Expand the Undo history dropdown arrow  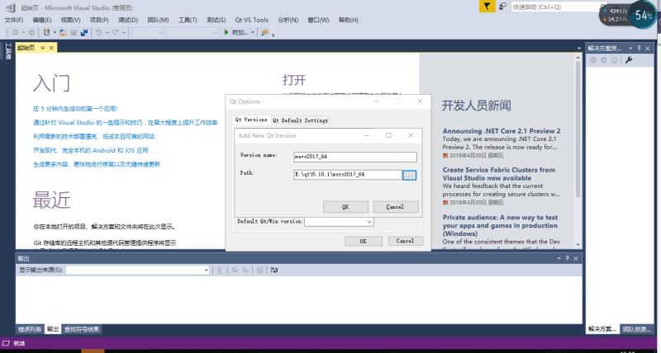(107, 32)
